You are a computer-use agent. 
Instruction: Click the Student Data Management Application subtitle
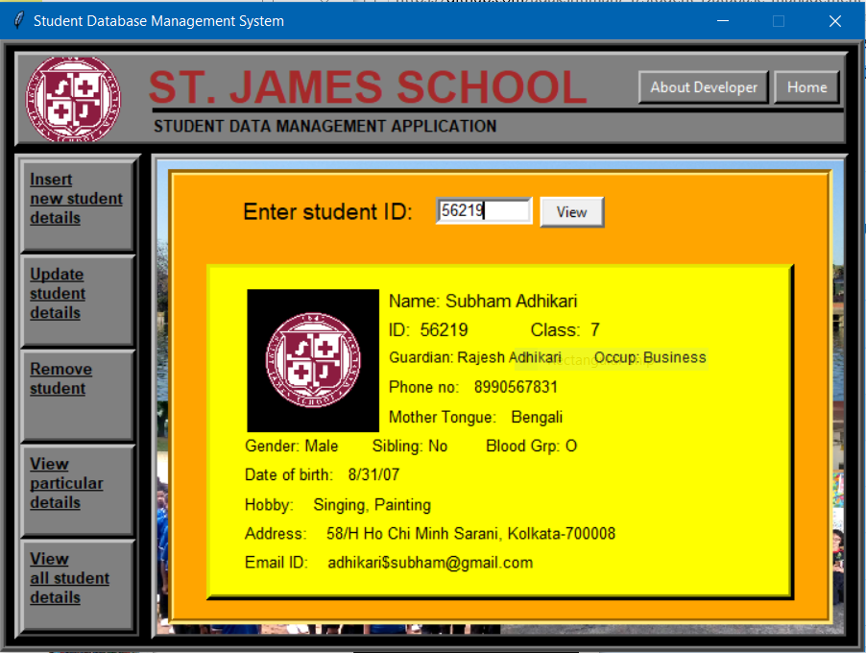point(325,126)
